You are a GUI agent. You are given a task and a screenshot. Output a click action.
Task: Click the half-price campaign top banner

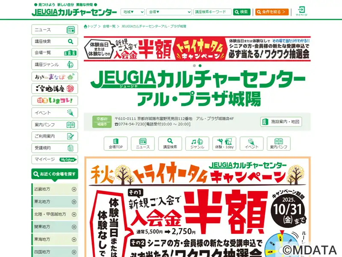click(x=197, y=49)
